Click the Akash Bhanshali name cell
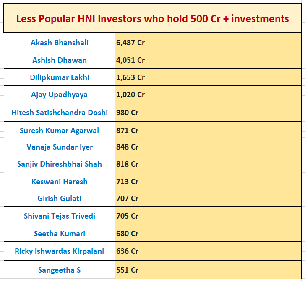305x281 pixels. click(x=59, y=42)
